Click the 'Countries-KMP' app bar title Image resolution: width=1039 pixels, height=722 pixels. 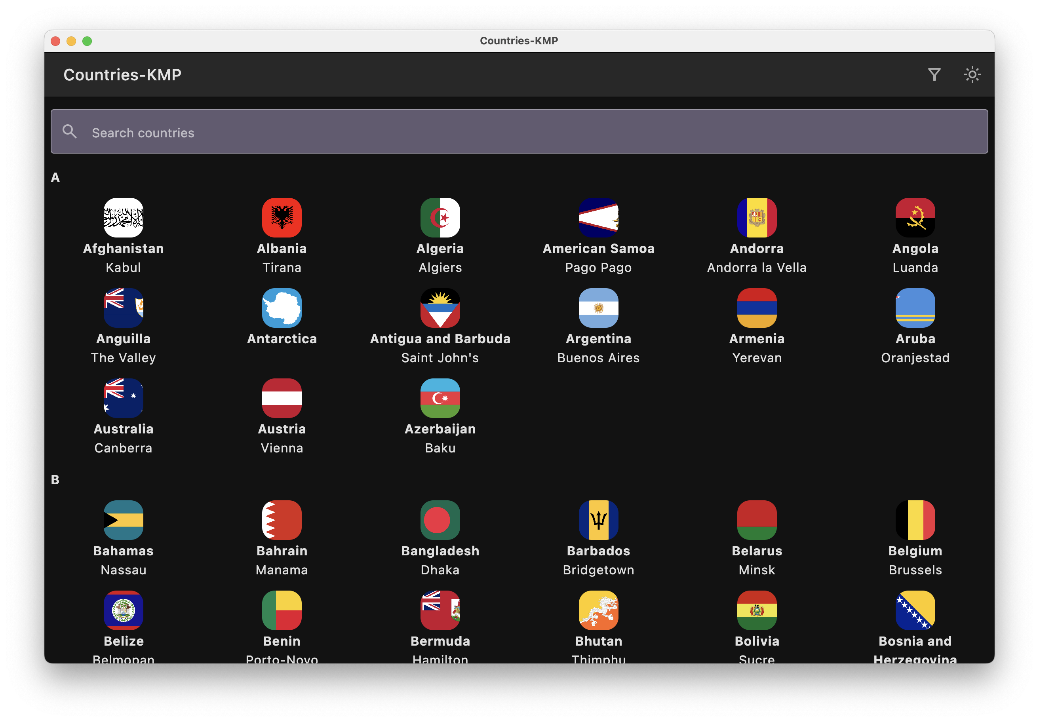click(x=123, y=75)
